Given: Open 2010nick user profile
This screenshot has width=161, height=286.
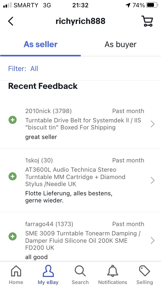Looking at the screenshot, I should [x=48, y=111].
